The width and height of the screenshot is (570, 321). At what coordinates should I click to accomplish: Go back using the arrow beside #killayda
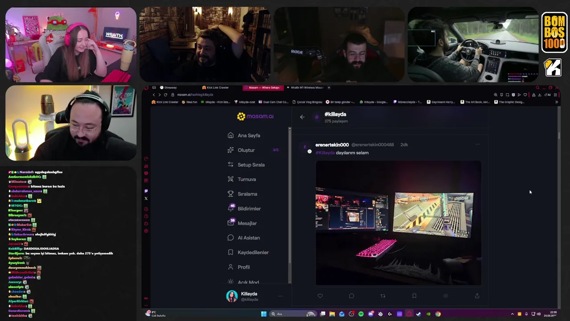click(302, 117)
